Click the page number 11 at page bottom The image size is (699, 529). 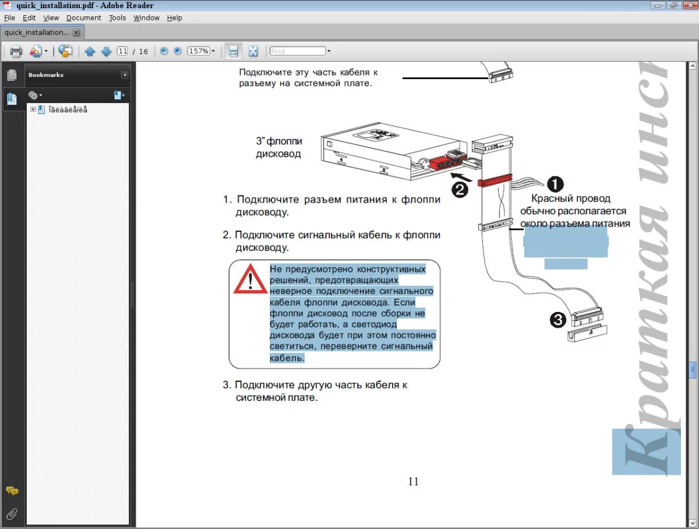(x=414, y=481)
